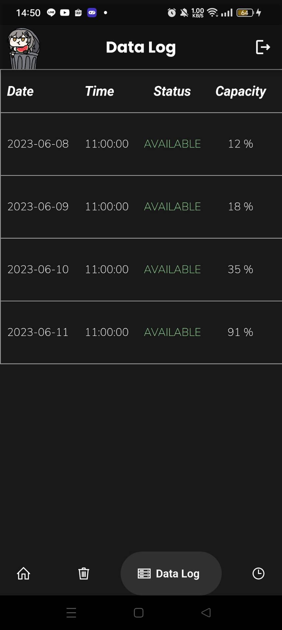Screen dimensions: 282x630
Task: Open the Android recent apps menu button
Action: point(71,613)
